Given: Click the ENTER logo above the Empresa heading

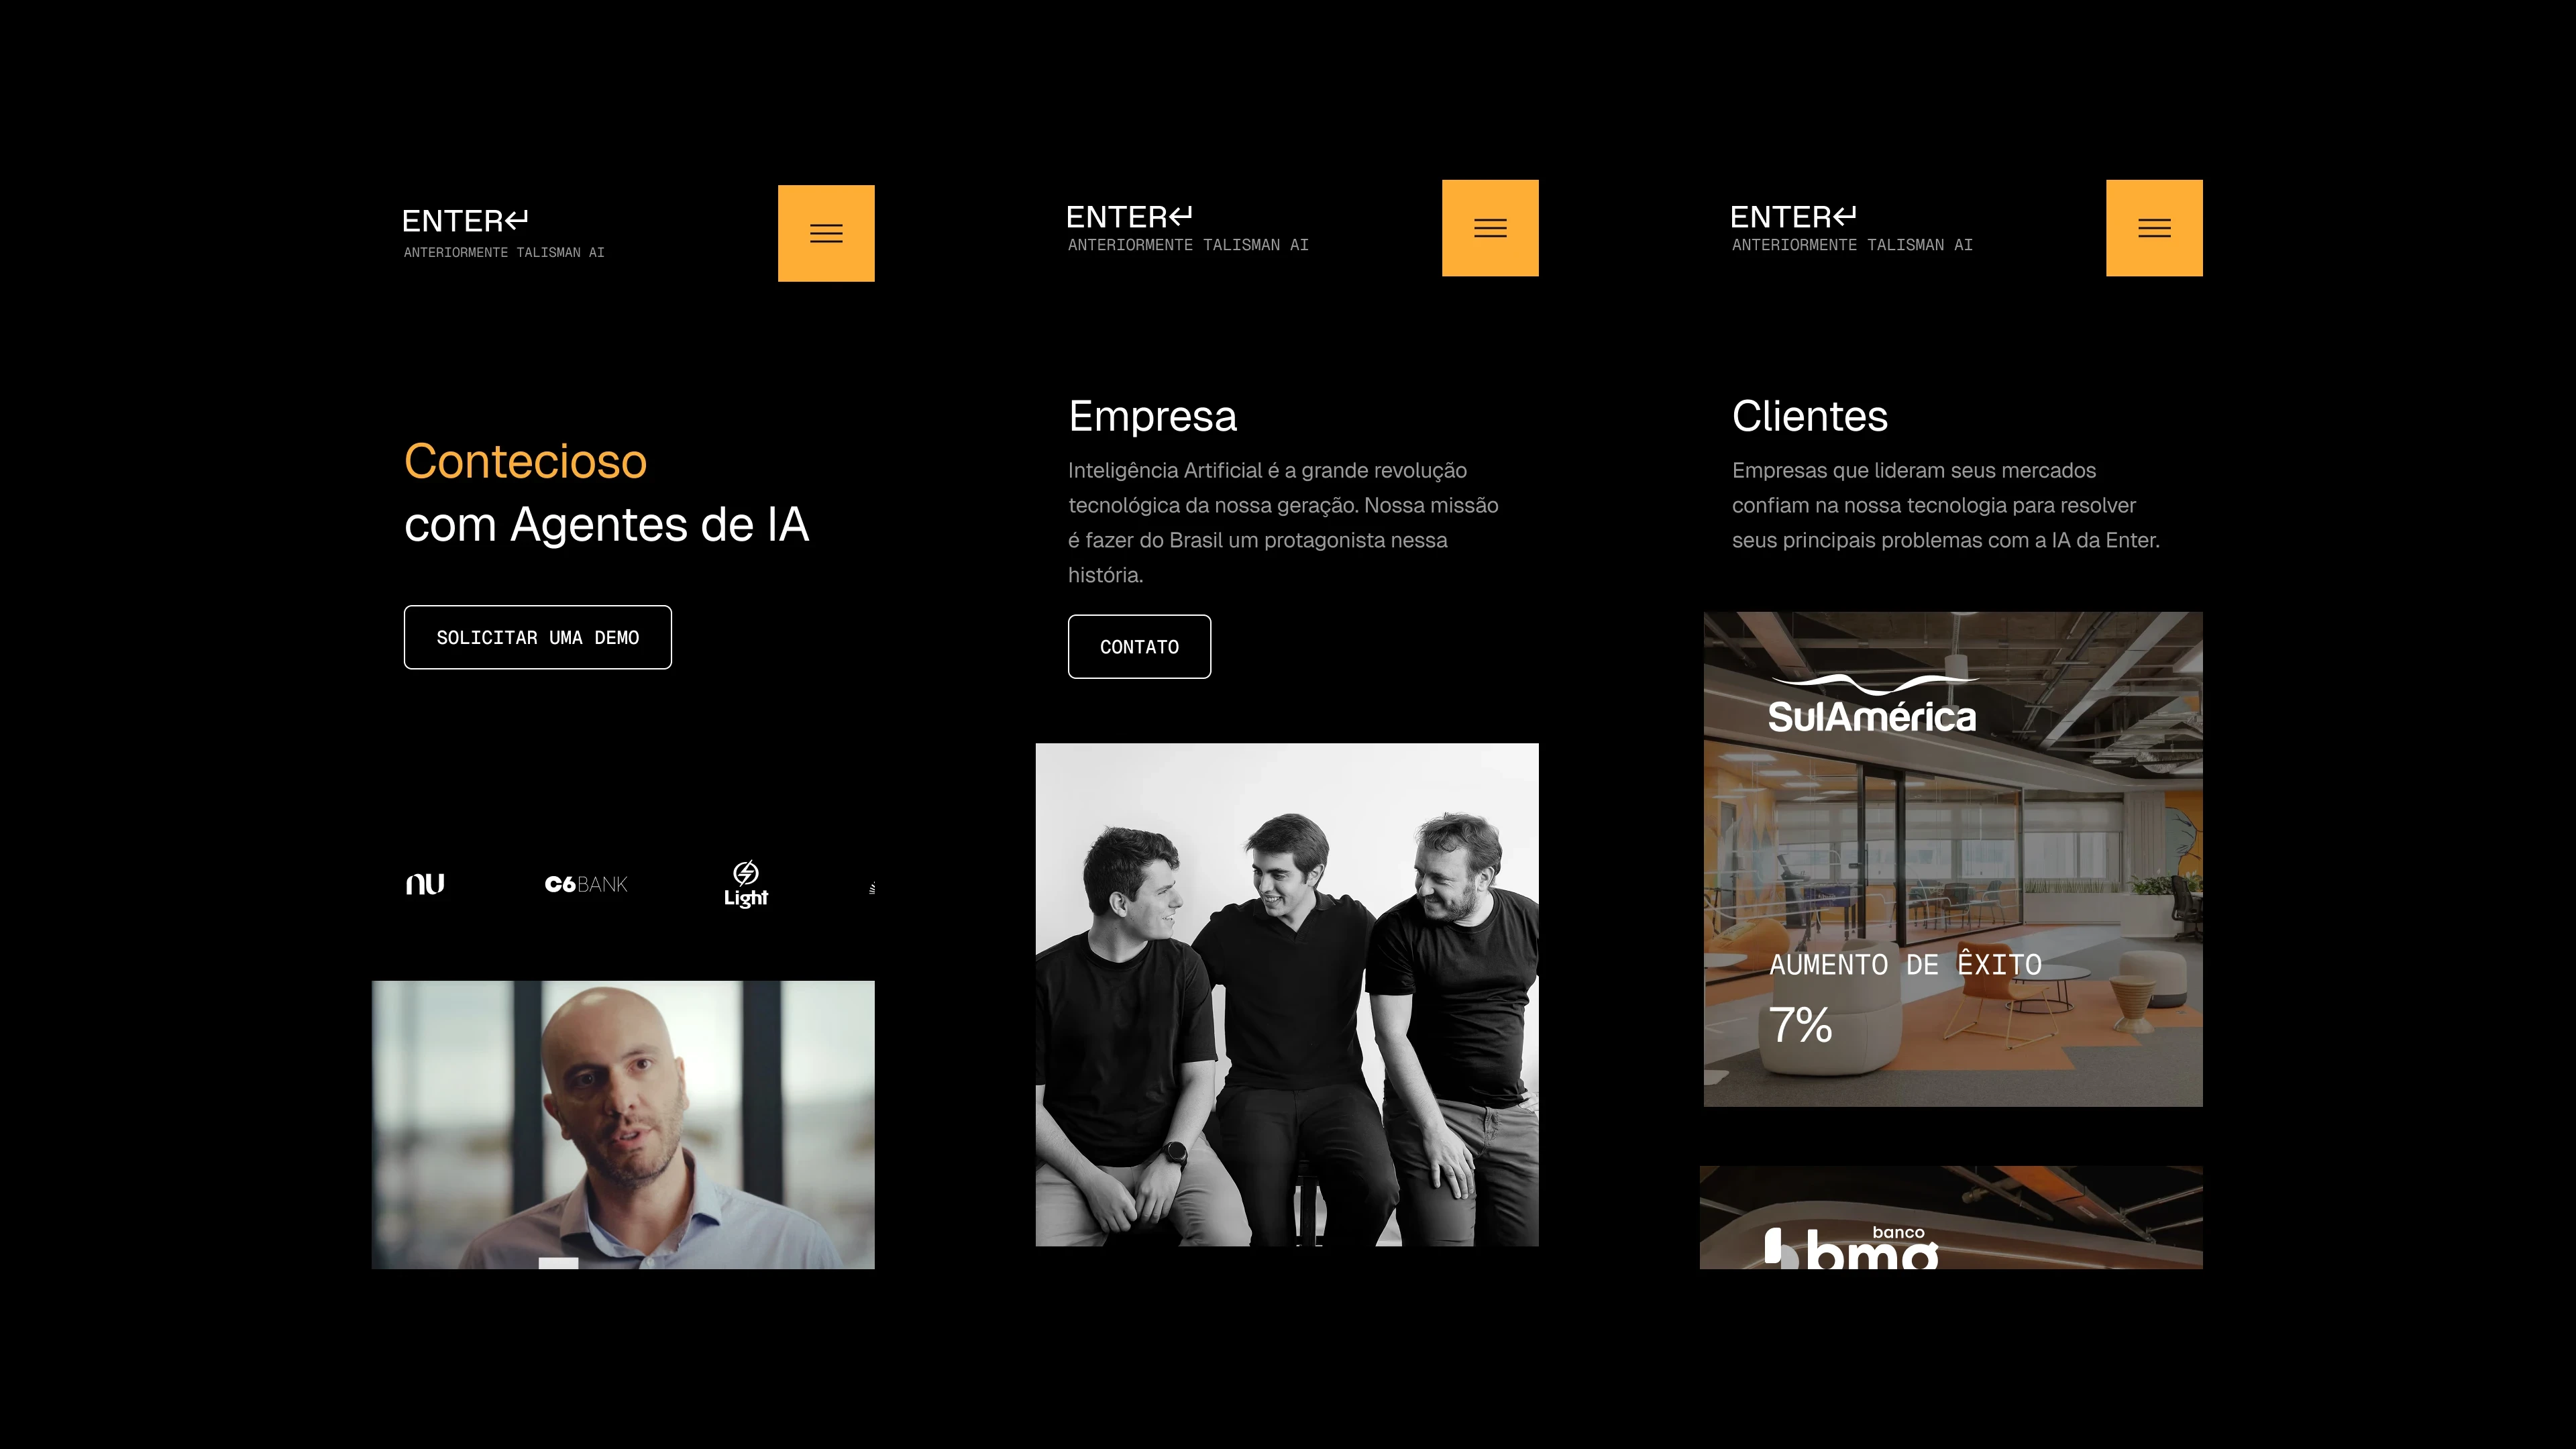Looking at the screenshot, I should [1129, 216].
